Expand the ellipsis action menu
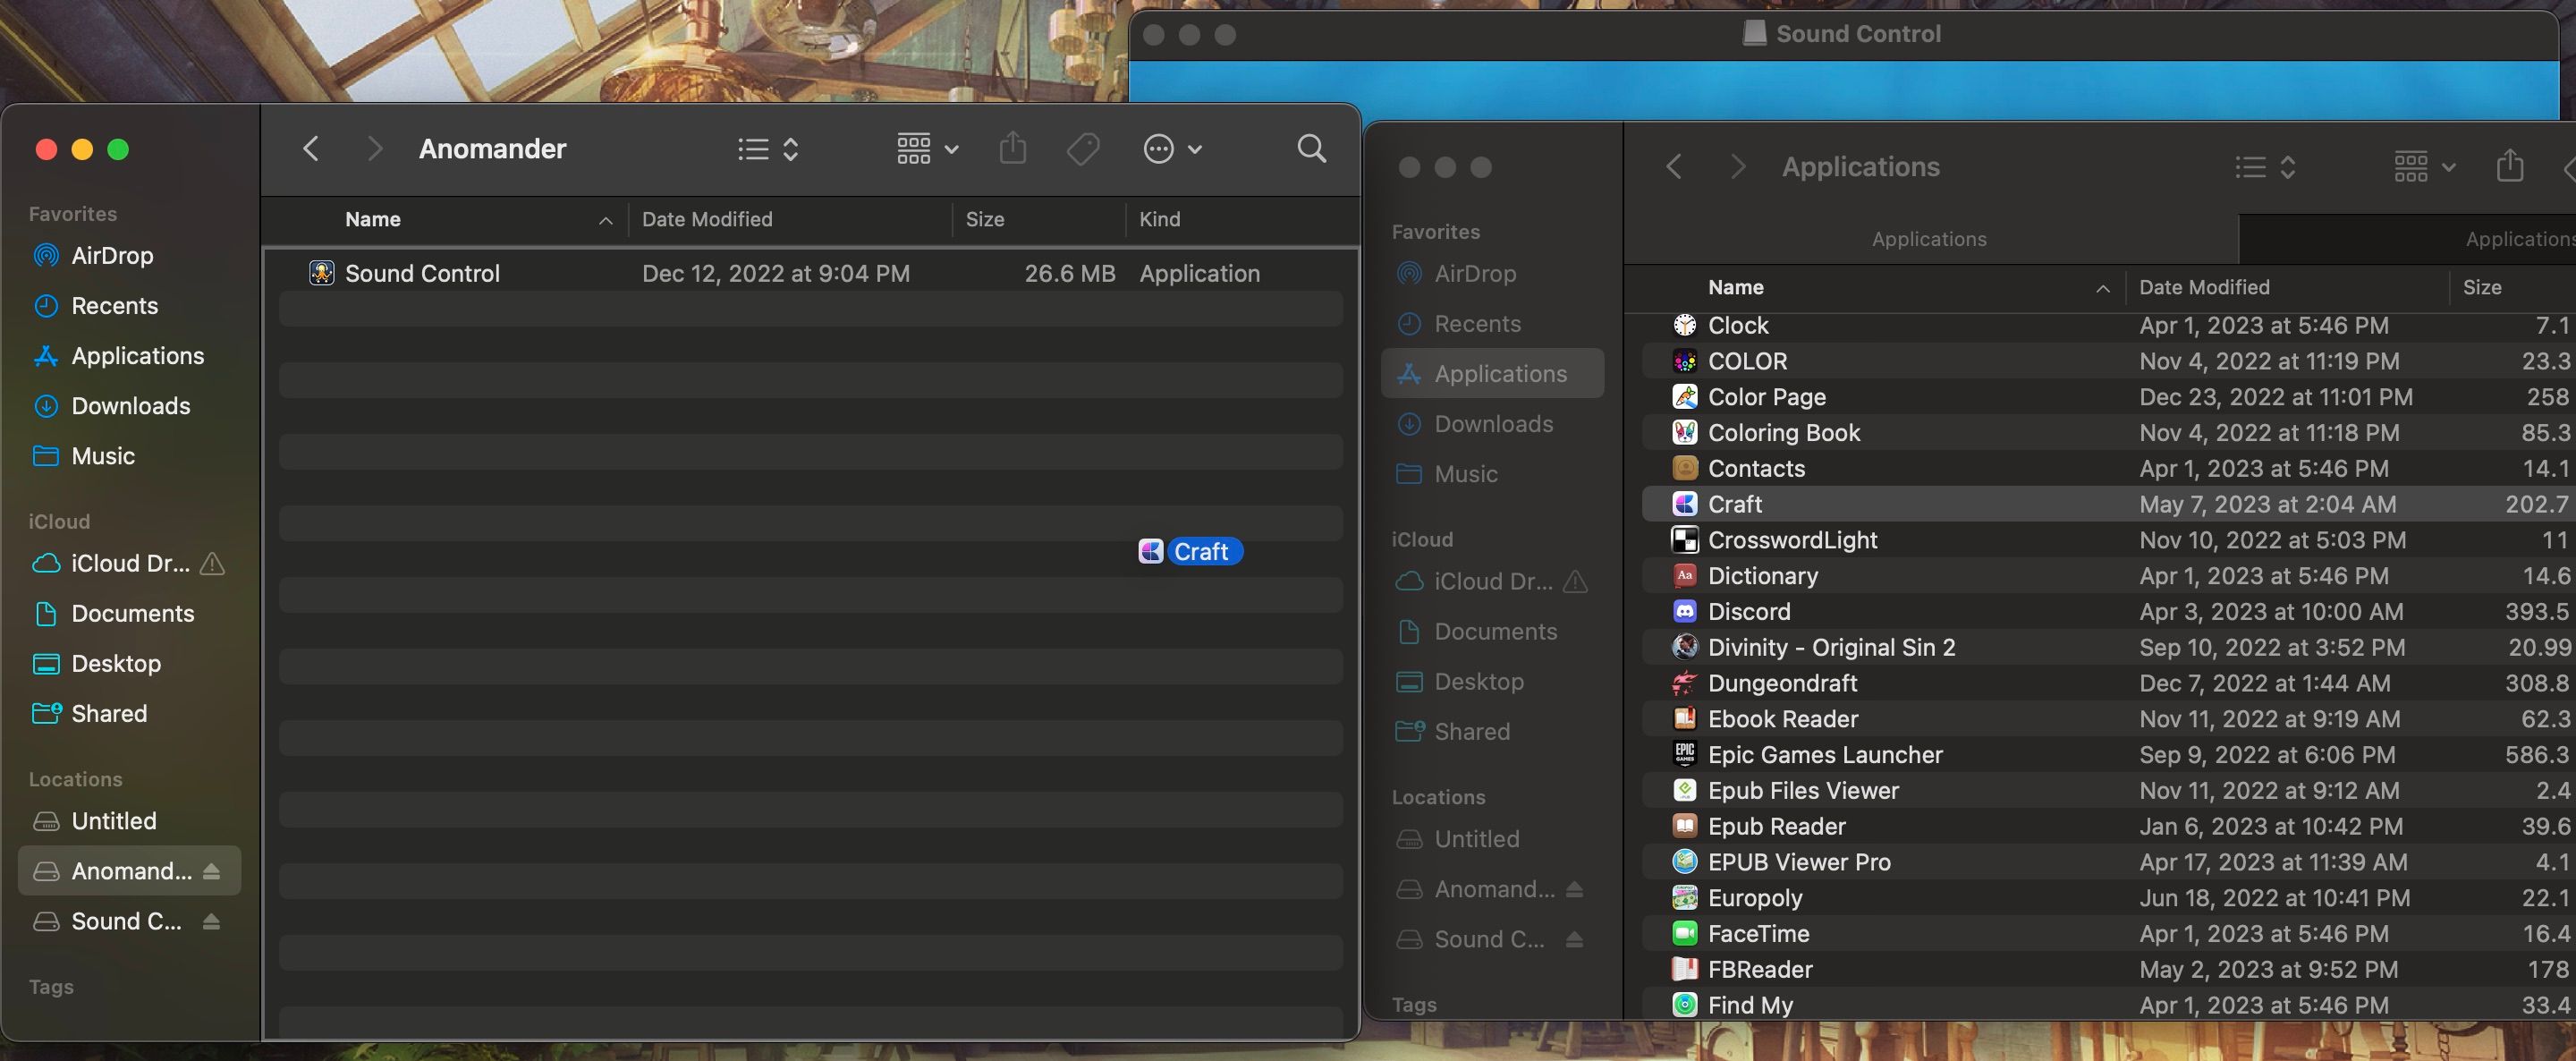Image resolution: width=2576 pixels, height=1061 pixels. pyautogui.click(x=1172, y=149)
